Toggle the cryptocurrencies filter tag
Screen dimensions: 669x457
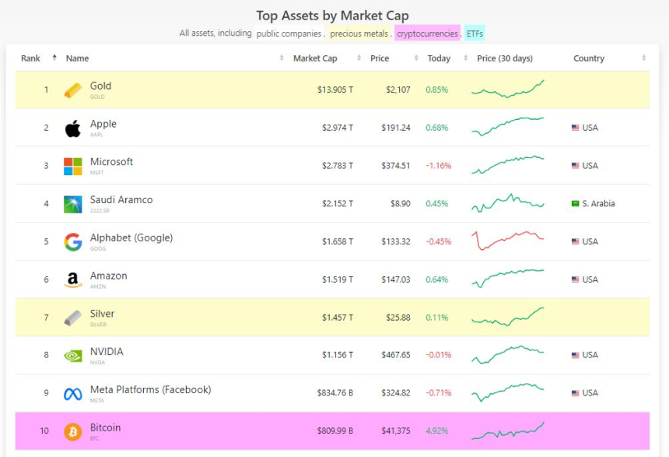point(427,33)
